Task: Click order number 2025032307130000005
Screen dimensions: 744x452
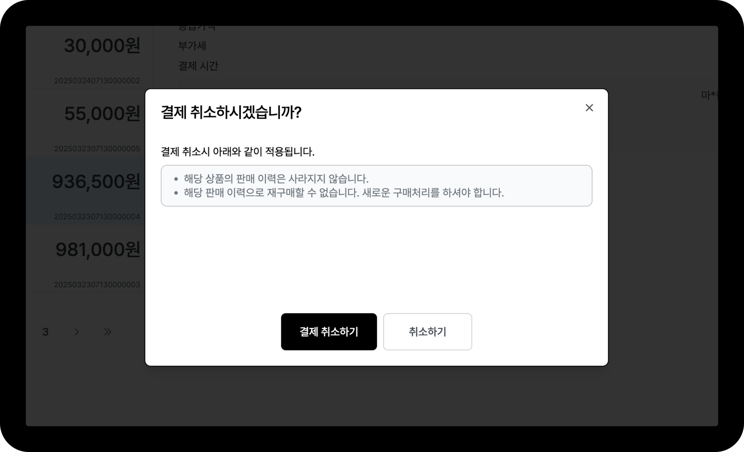Action: 97,148
